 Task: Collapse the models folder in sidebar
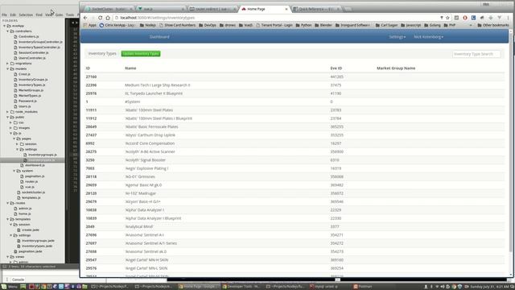[8, 68]
